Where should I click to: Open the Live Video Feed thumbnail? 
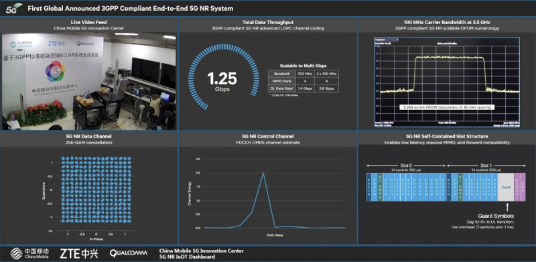coord(89,81)
